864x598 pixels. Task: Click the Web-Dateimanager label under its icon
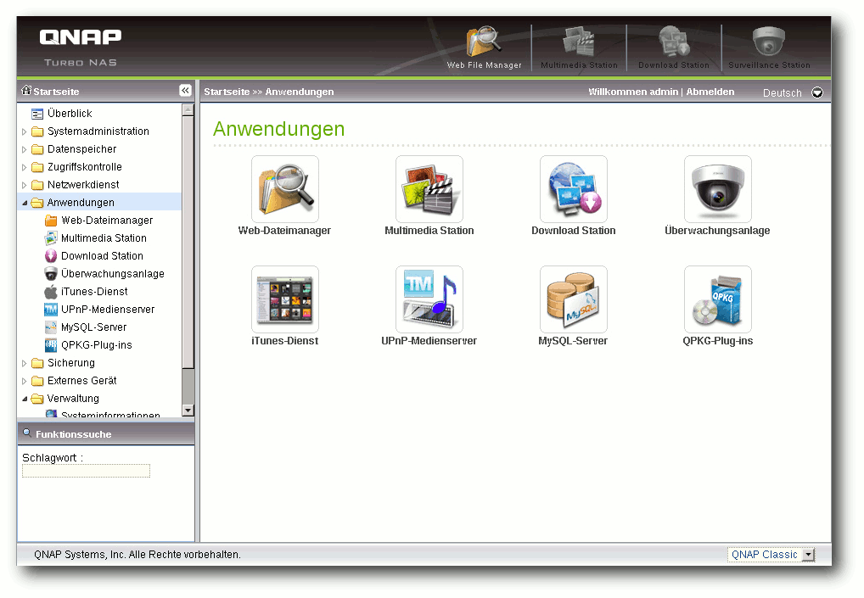(284, 231)
